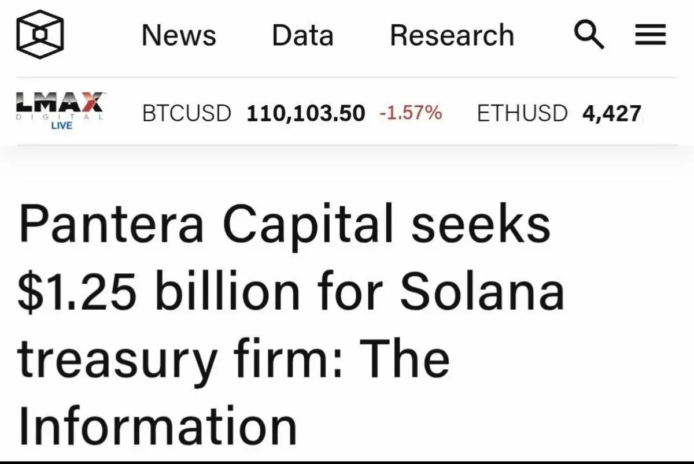The image size is (694, 464).
Task: Click the word Information in the headline
Action: tap(157, 424)
